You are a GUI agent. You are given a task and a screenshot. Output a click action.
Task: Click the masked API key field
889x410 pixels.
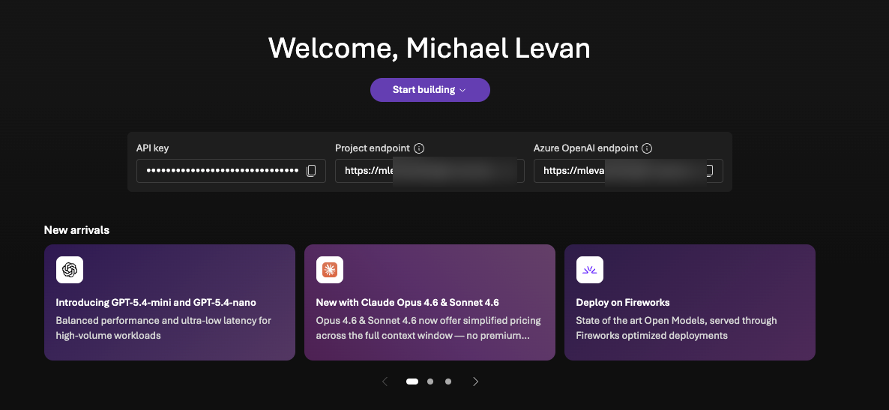(223, 171)
